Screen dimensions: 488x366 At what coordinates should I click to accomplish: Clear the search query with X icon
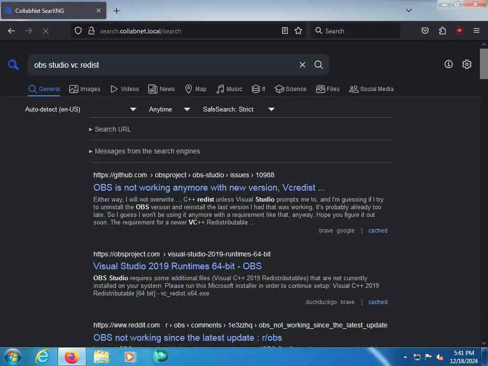click(x=302, y=65)
